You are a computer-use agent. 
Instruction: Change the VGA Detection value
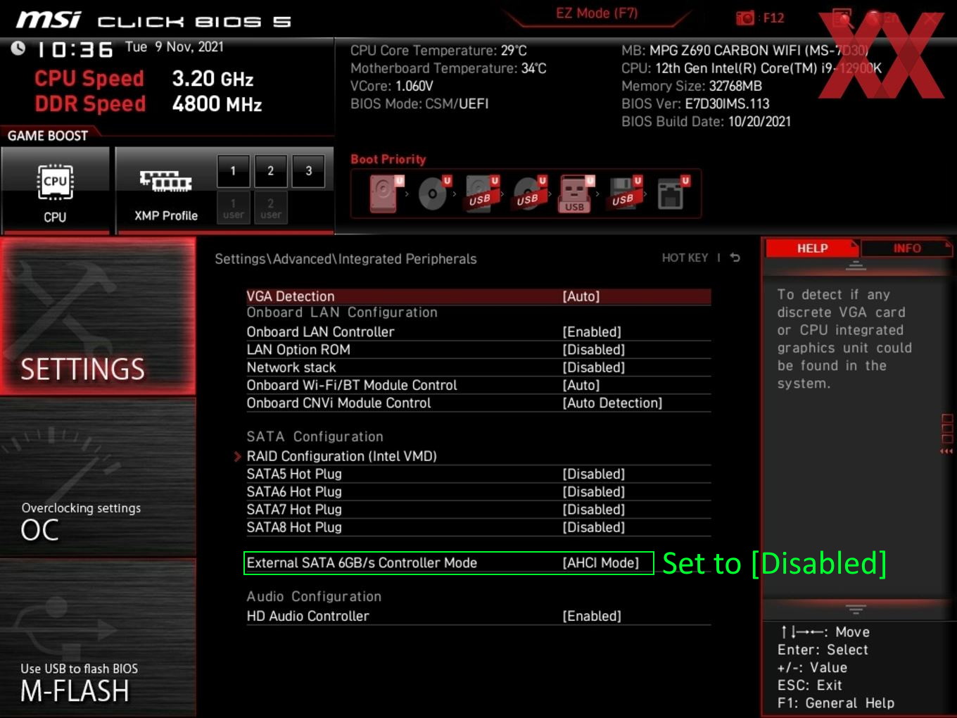tap(581, 296)
